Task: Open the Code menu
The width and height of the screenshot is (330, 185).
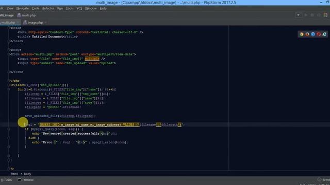Action: (36, 8)
